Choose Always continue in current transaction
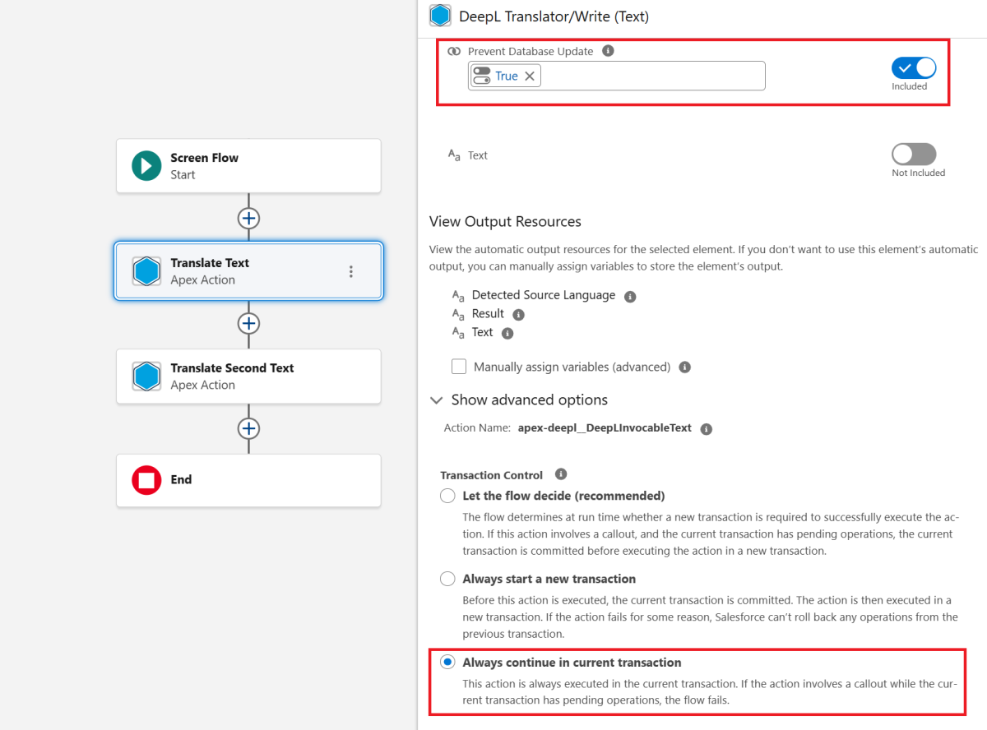 click(447, 663)
